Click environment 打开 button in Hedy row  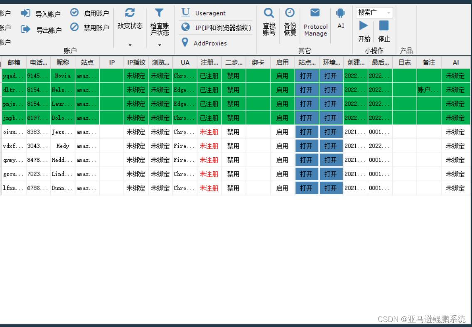pos(331,146)
